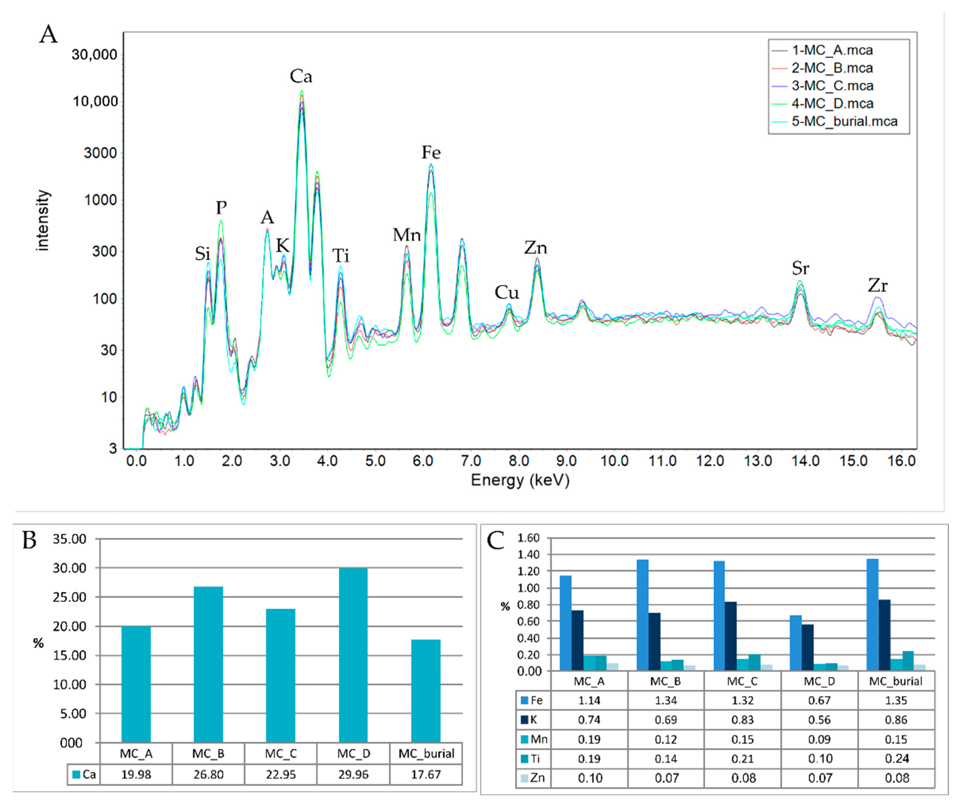Image resolution: width=957 pixels, height=802 pixels.
Task: Click the Sr peak label
Action: [x=800, y=268]
